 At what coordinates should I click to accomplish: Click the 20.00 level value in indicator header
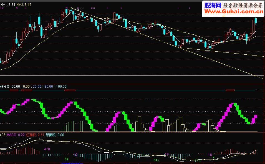37,86
